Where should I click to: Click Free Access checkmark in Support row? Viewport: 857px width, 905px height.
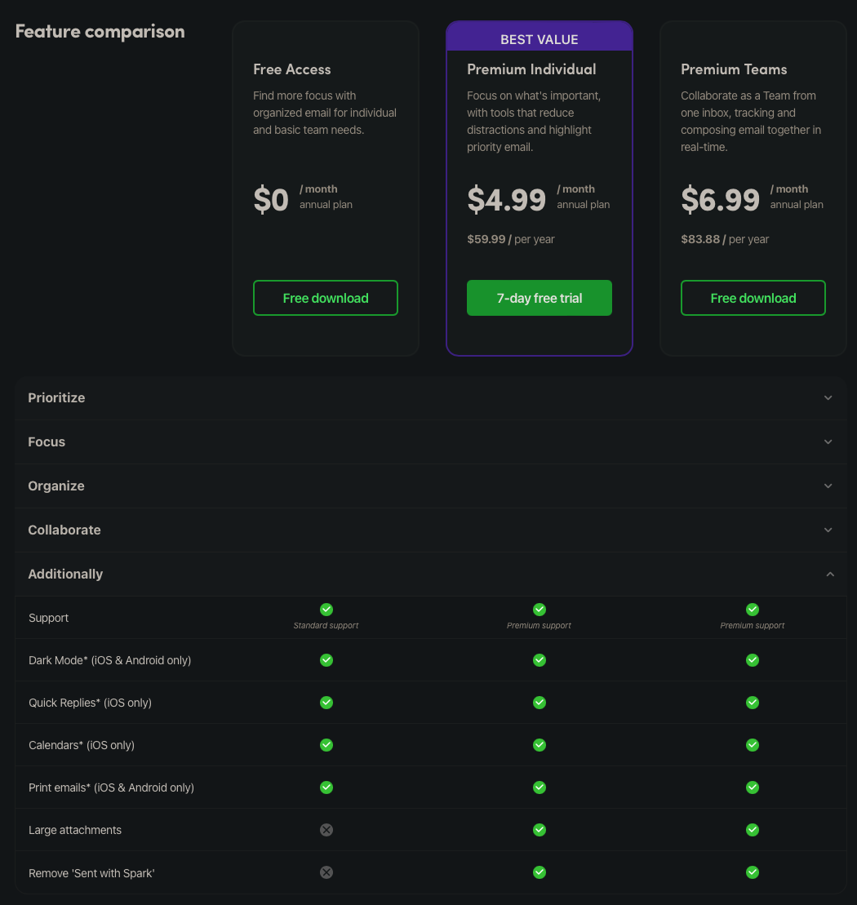click(326, 610)
